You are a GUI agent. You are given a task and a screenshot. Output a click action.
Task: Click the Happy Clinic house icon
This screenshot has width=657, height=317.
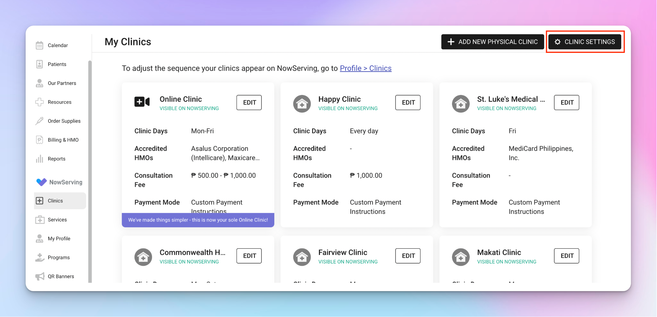(x=302, y=104)
